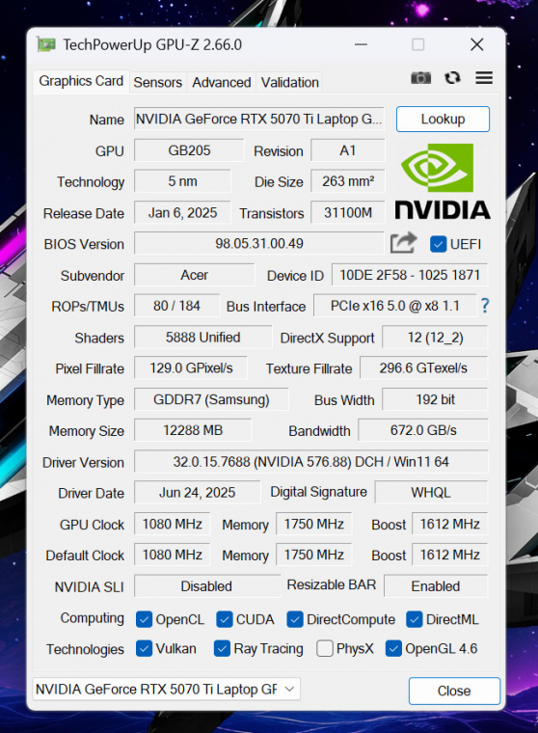Image resolution: width=538 pixels, height=733 pixels.
Task: Click the GPU Clock row Memory 1750 MHz
Action: click(313, 524)
